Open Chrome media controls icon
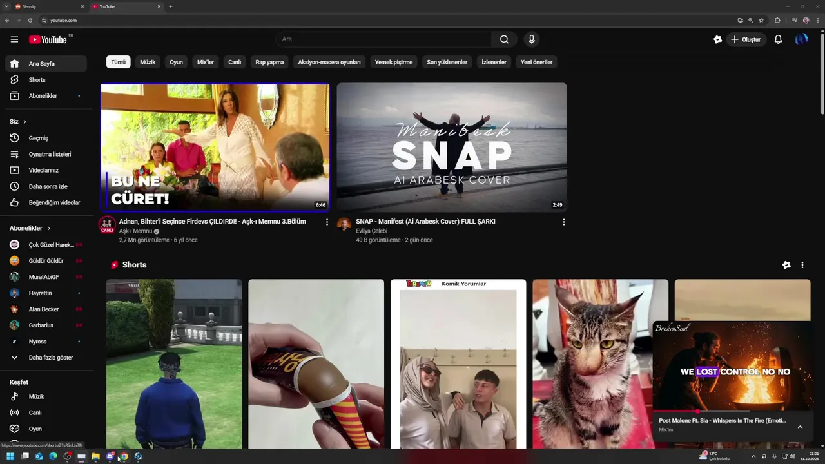This screenshot has width=825, height=464. [x=795, y=20]
